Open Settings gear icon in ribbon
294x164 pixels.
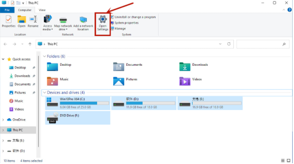(x=103, y=19)
